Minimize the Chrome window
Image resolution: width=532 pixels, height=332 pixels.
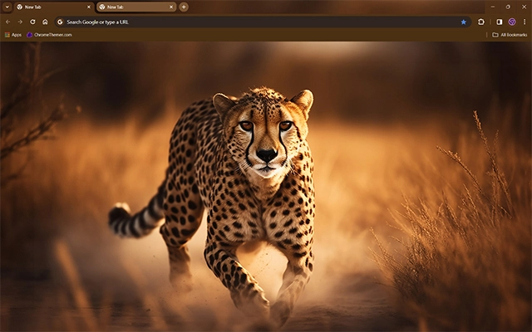[493, 7]
